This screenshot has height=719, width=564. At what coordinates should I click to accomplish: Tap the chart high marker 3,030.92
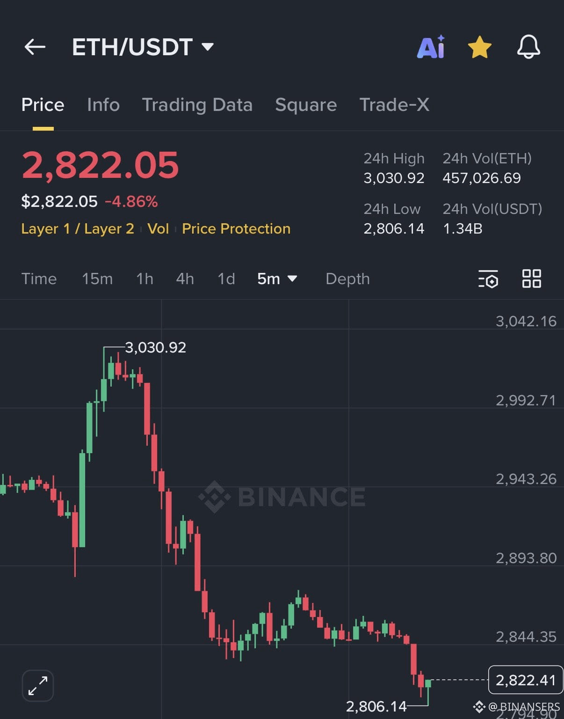[156, 347]
